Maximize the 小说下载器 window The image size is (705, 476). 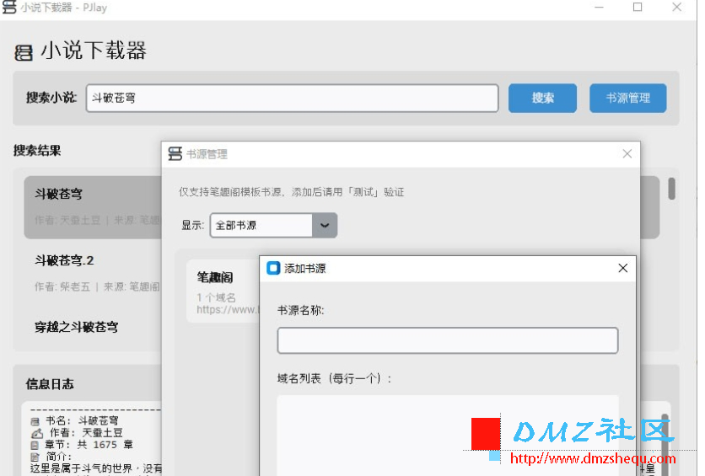point(638,8)
